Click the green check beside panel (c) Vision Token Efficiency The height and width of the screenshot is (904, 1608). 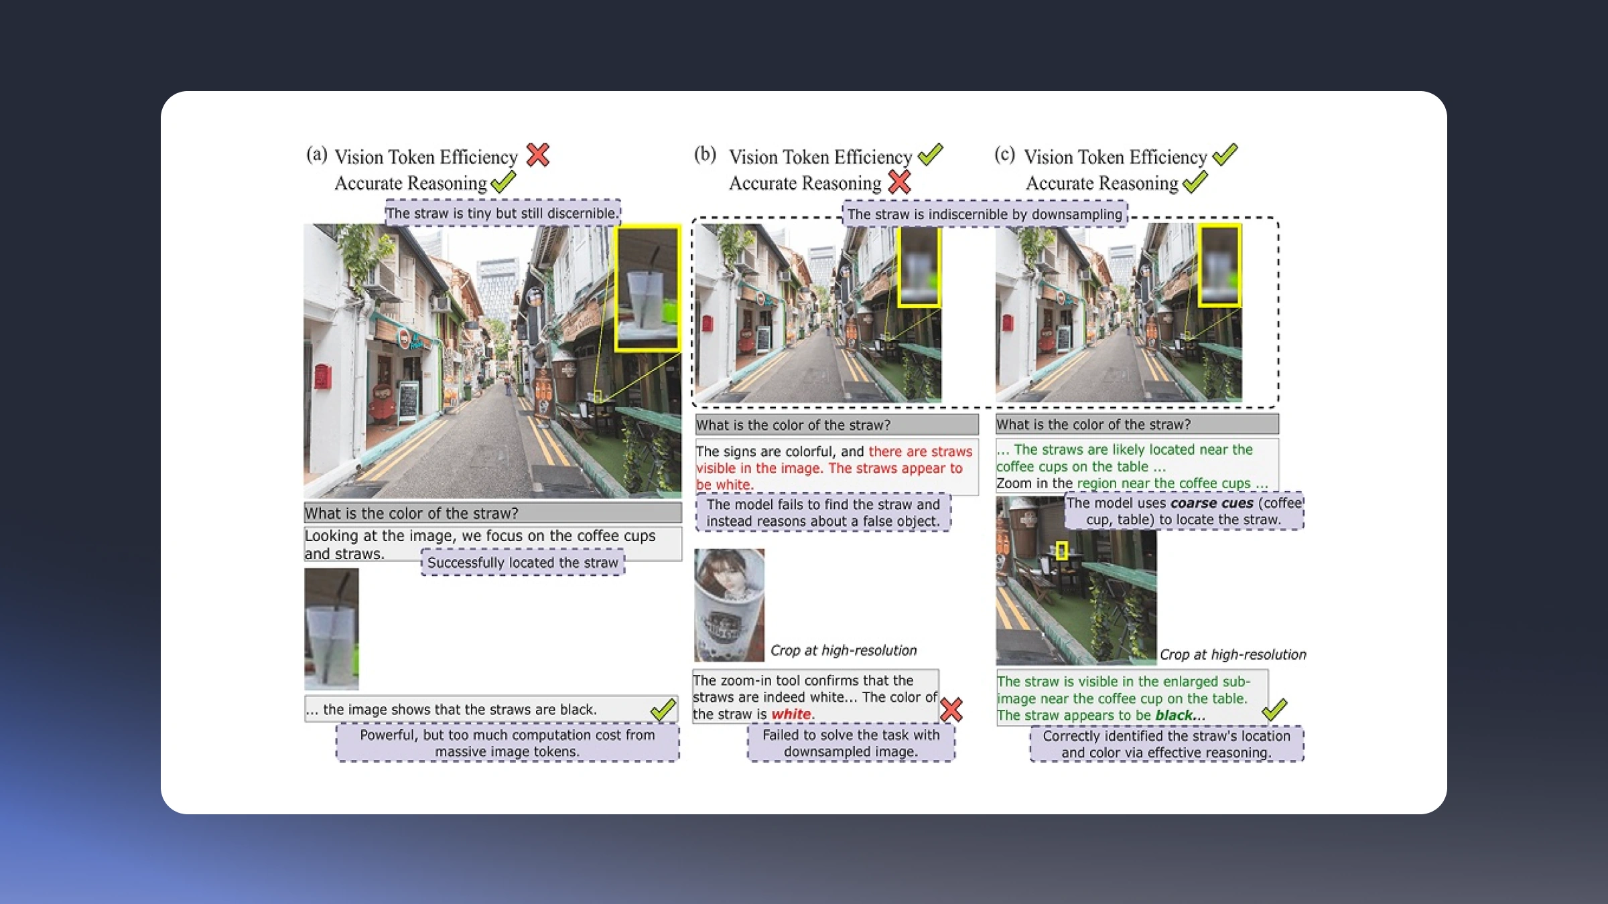click(x=1225, y=155)
